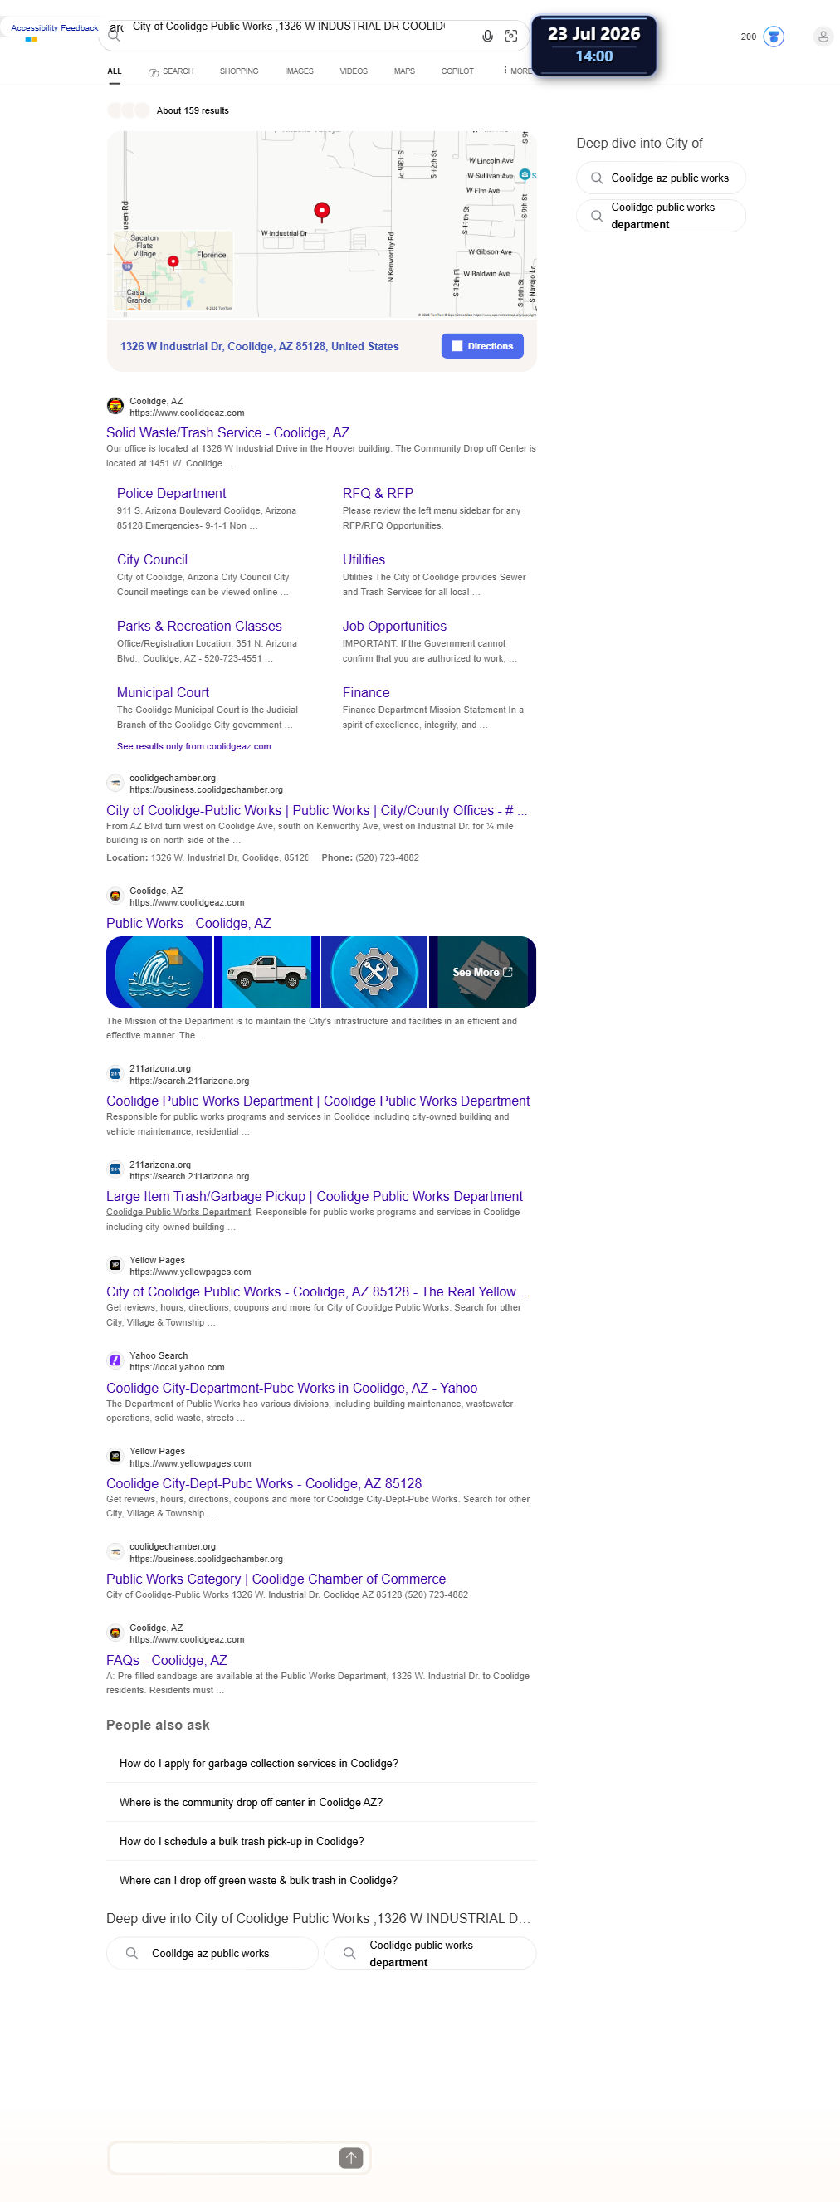Switch to the SEARCH tab
This screenshot has height=2202, width=840.
[x=171, y=71]
